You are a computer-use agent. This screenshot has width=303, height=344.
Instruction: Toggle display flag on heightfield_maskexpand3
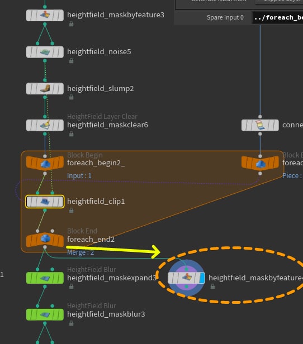(60, 278)
